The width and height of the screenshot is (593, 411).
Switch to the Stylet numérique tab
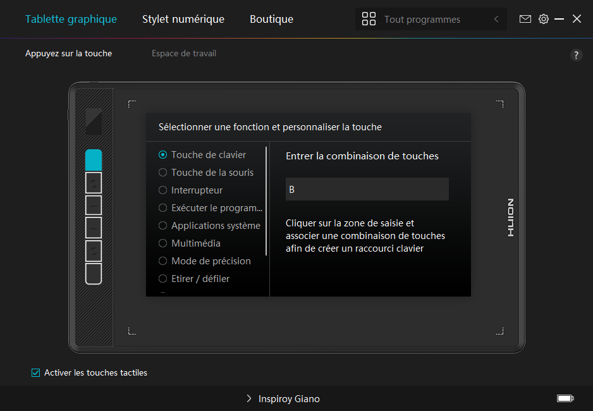click(183, 19)
